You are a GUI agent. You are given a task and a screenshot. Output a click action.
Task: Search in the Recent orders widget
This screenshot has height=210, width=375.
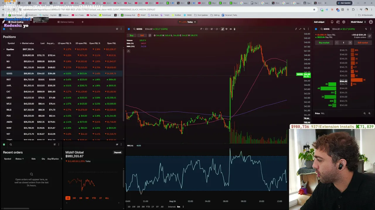point(11,144)
